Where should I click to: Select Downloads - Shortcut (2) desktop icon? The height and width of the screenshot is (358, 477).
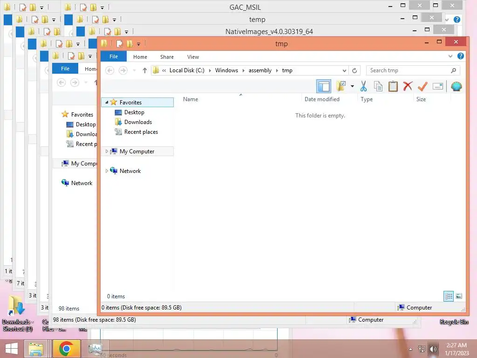[17, 314]
